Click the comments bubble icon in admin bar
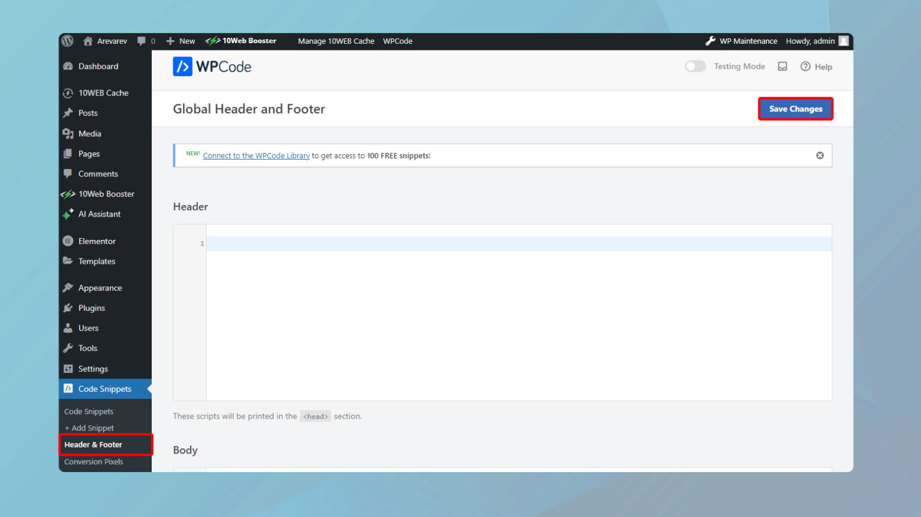Viewport: 921px width, 517px height. [x=142, y=41]
